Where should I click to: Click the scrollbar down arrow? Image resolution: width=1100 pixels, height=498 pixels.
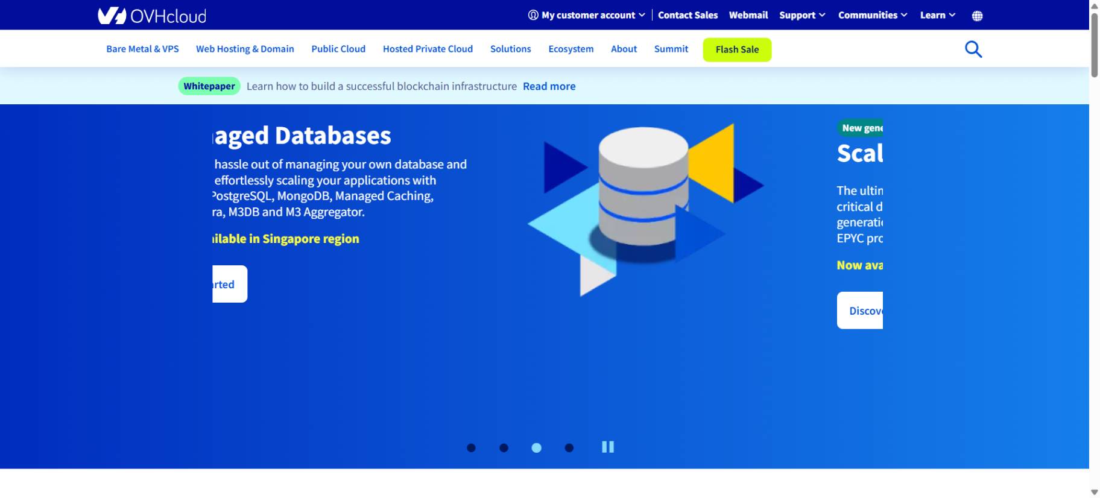(x=1094, y=492)
